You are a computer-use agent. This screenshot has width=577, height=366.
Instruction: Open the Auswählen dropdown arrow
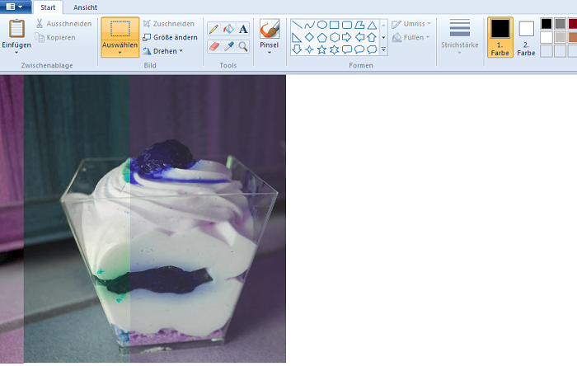(x=120, y=53)
